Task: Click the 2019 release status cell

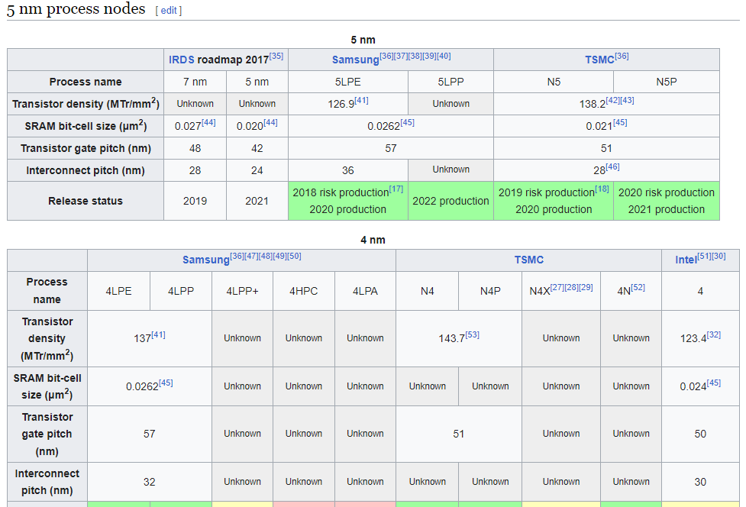Action: coord(195,201)
